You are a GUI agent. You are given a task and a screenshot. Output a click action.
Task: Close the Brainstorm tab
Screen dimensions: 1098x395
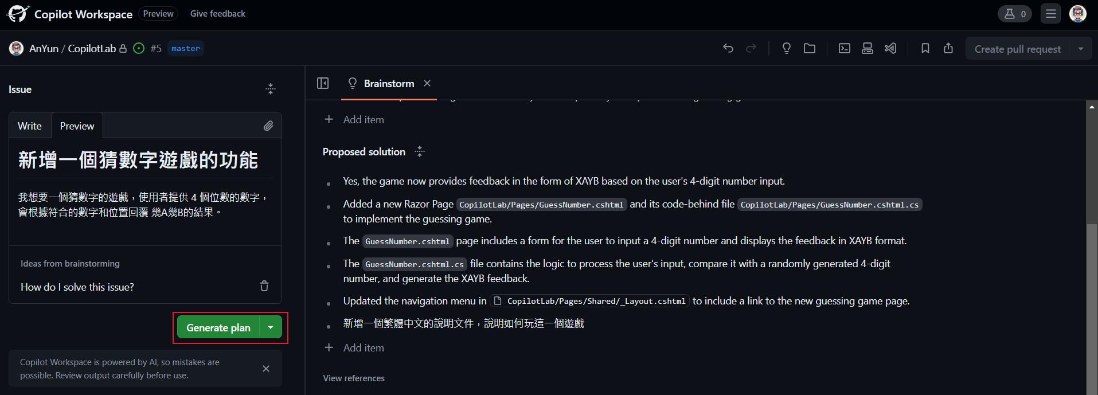pos(427,83)
